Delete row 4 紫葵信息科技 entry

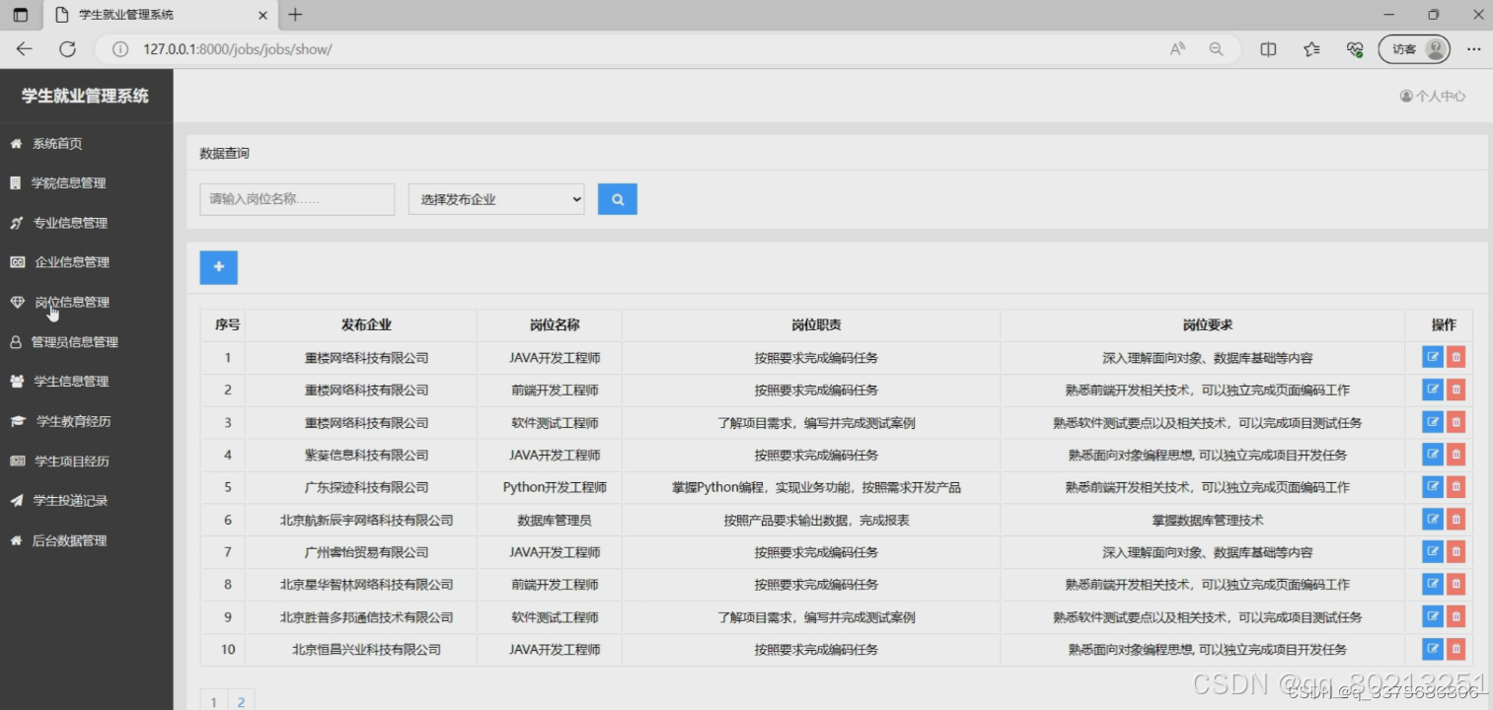pyautogui.click(x=1456, y=455)
